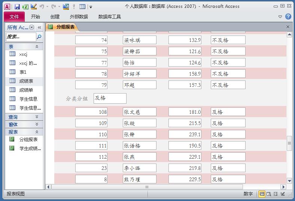
Task: Open the navigation pane category dropdown
Action: [32, 27]
